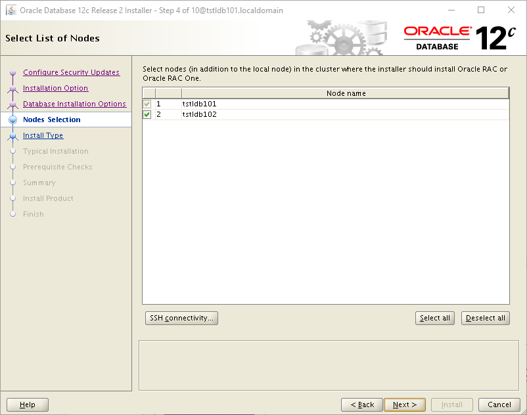Click the Install Type step marker icon
Viewport: 527px width, 415px height.
[12, 136]
